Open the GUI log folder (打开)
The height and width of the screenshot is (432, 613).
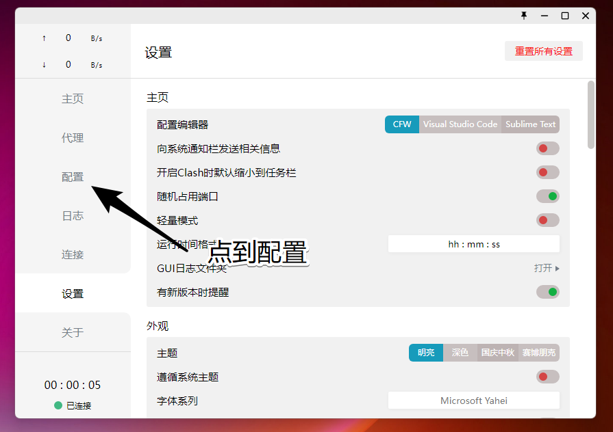(x=546, y=268)
